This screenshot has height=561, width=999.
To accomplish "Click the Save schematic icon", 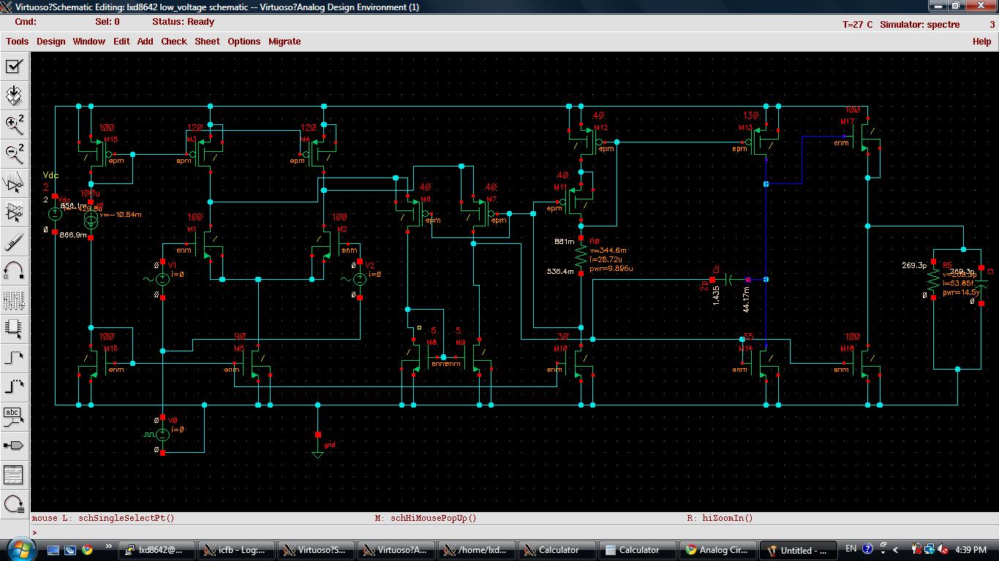I will click(14, 96).
